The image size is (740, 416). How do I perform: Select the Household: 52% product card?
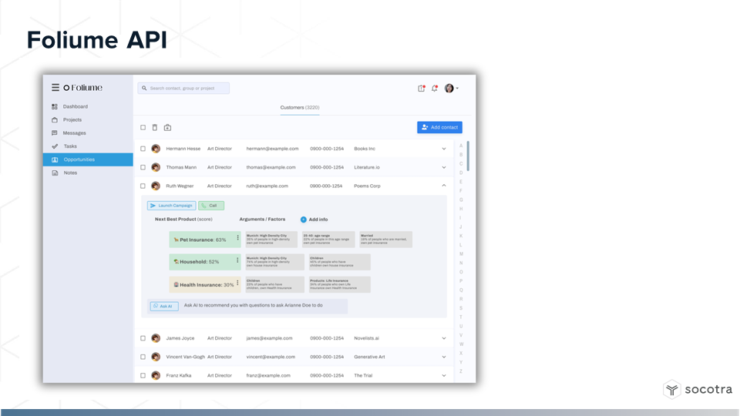pyautogui.click(x=205, y=262)
